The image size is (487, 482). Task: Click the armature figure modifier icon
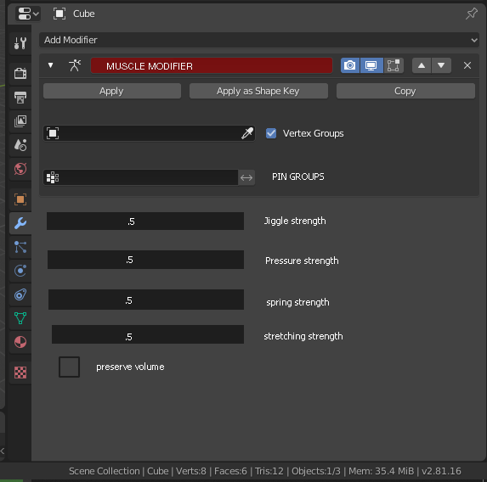click(x=75, y=65)
